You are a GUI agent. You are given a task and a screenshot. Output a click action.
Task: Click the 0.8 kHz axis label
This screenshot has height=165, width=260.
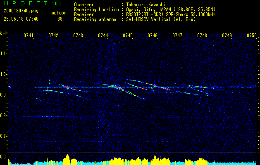click(x=3, y=115)
